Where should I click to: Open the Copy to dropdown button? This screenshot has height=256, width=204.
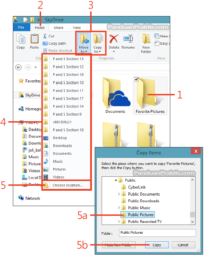tap(97, 43)
